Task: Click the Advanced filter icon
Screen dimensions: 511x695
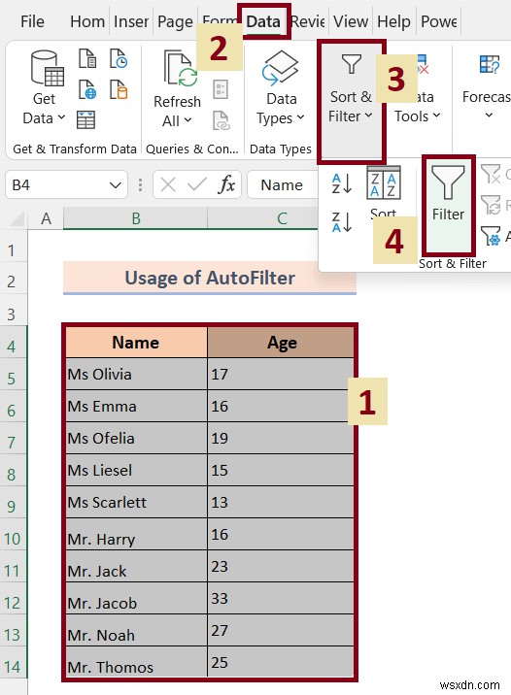Action: pyautogui.click(x=491, y=235)
